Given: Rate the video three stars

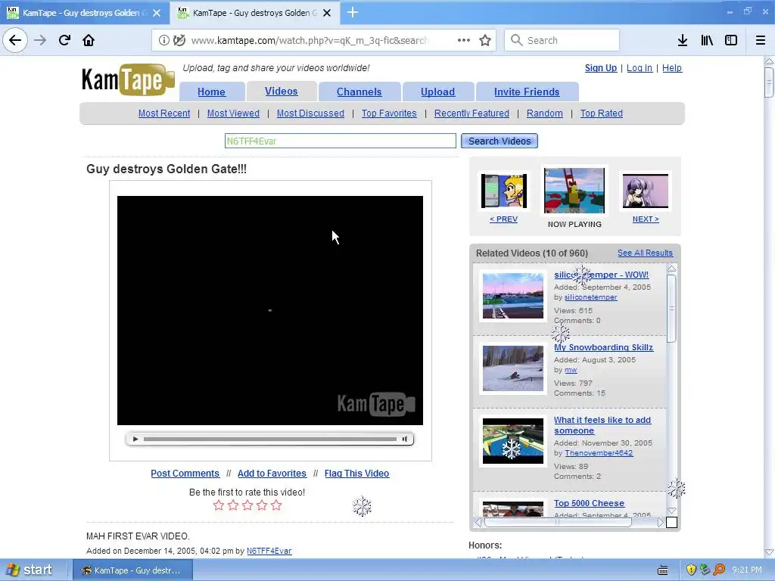Looking at the screenshot, I should click(247, 505).
